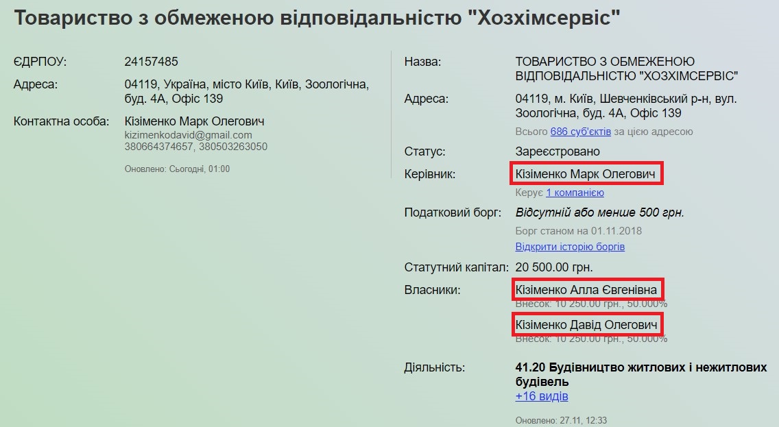Screen dimensions: 779x427
Task: Click the "1 компанією" link
Action: point(575,193)
